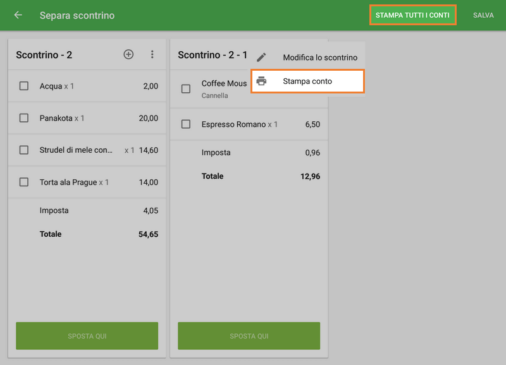This screenshot has width=506, height=365.
Task: Open three-dot menu for Scontrino - 2
Action: (152, 54)
